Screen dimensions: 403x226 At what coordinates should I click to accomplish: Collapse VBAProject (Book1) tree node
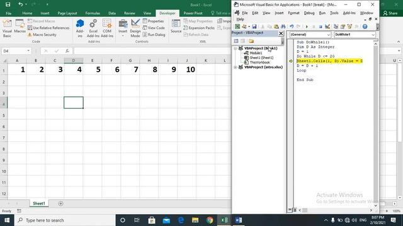(235, 48)
